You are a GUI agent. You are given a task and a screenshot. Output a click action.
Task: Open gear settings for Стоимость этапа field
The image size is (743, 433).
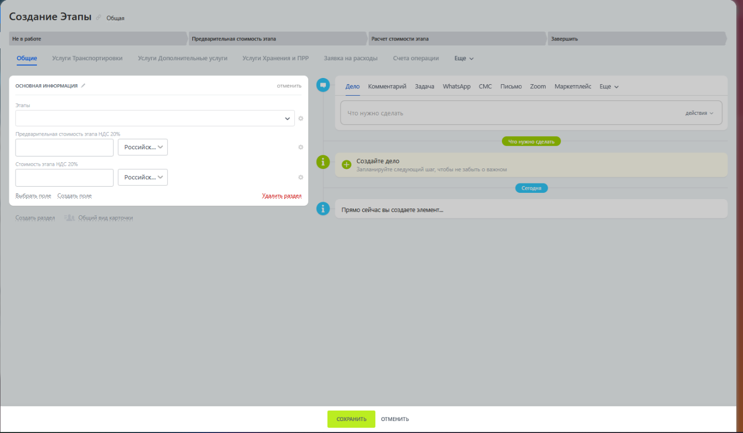point(300,177)
